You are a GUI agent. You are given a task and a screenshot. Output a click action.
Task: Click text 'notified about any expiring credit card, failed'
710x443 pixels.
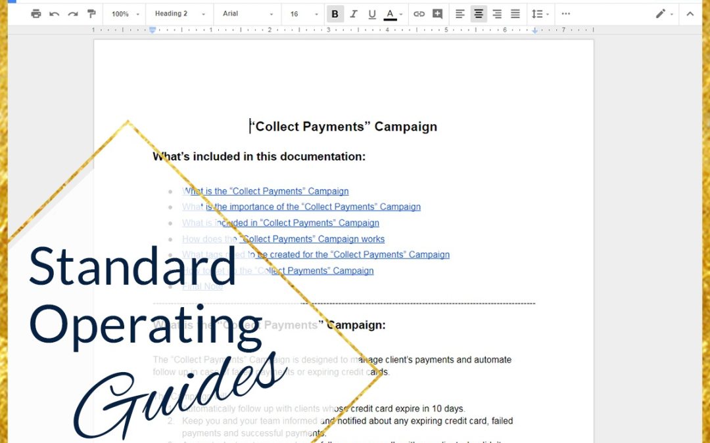425,421
